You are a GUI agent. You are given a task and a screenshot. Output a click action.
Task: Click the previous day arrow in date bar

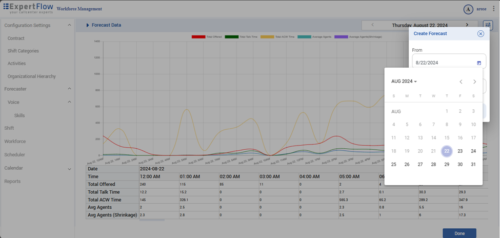point(373,25)
